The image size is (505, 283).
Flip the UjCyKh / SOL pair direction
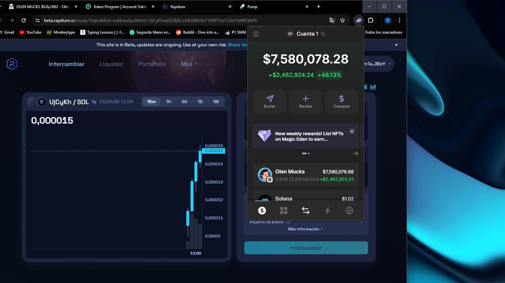click(94, 102)
